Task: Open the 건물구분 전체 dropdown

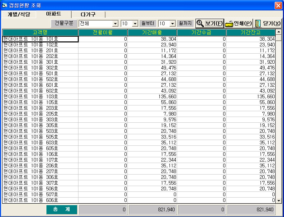Action: pyautogui.click(x=115, y=23)
